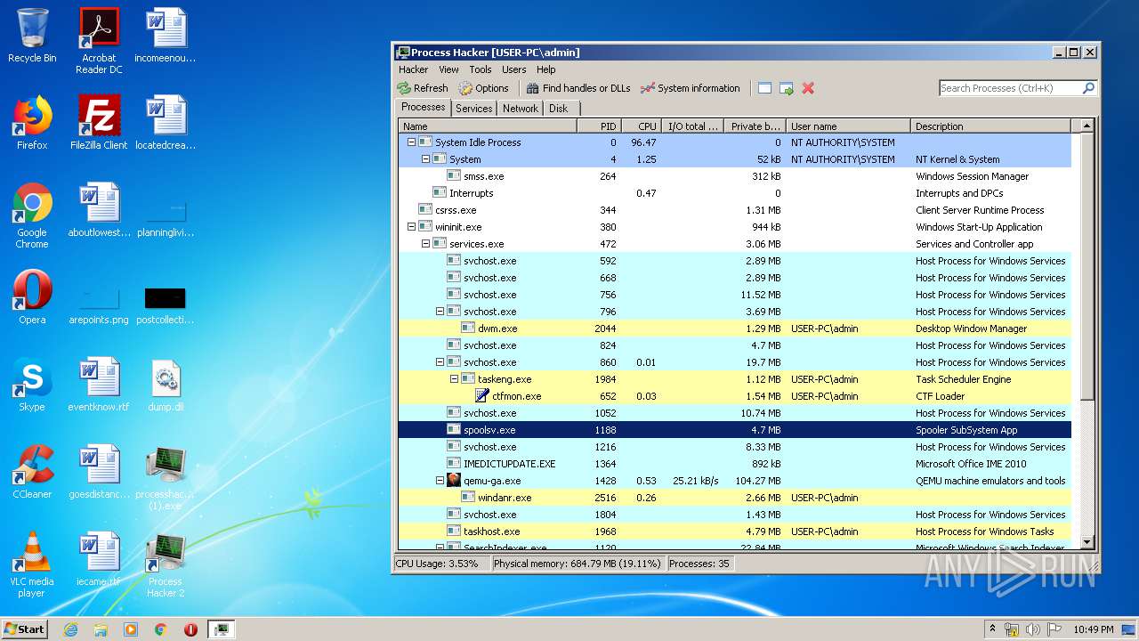Image resolution: width=1139 pixels, height=641 pixels.
Task: Select the smss.exe process row
Action: 735,176
